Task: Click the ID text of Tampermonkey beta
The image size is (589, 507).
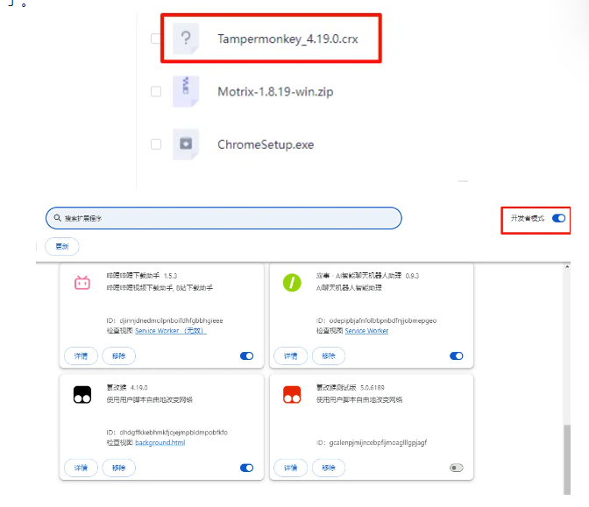Action: click(372, 442)
